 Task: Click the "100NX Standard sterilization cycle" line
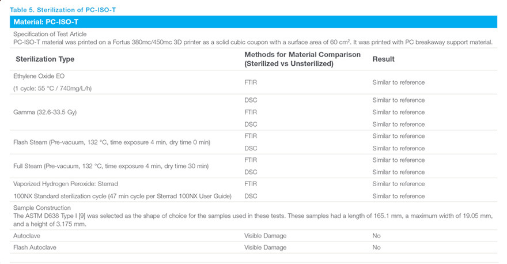point(122,196)
